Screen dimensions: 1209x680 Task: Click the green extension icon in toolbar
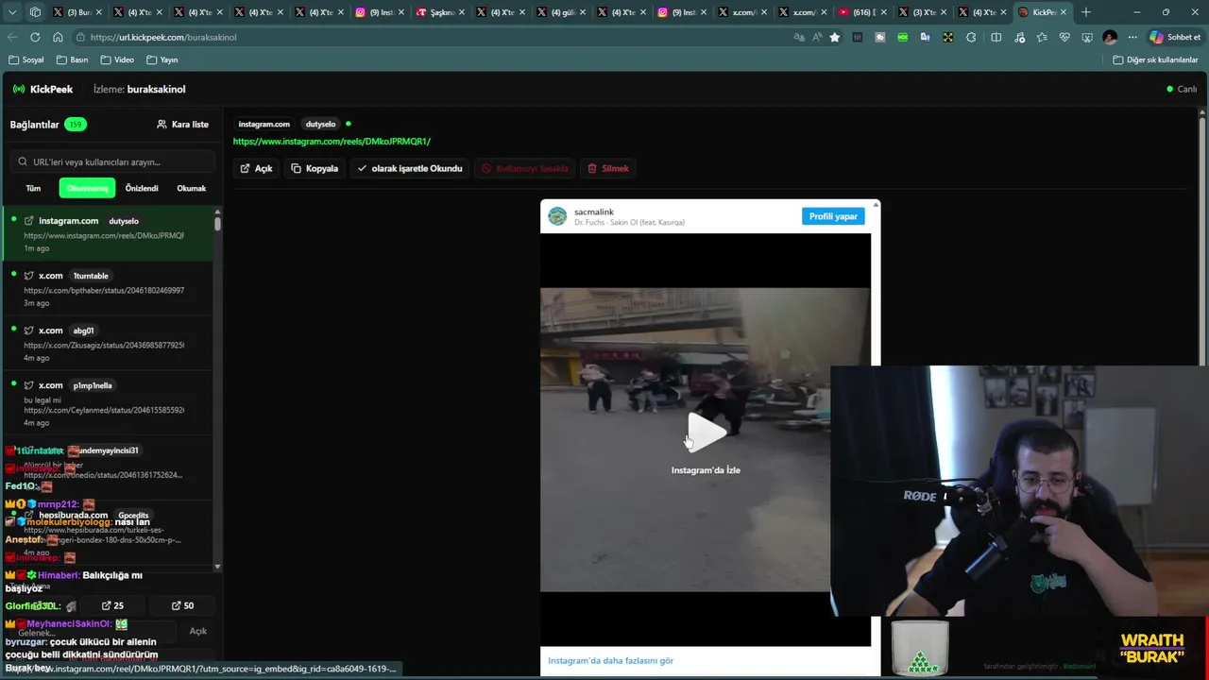[903, 37]
